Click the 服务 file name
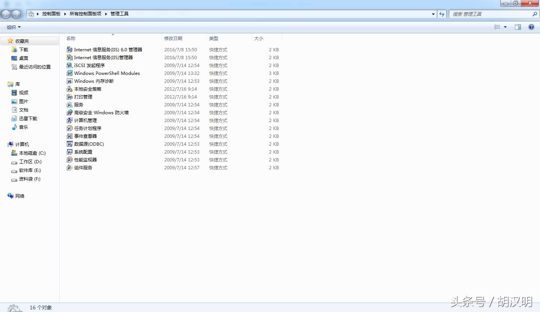Screen dimensions: 540x312 coord(79,104)
